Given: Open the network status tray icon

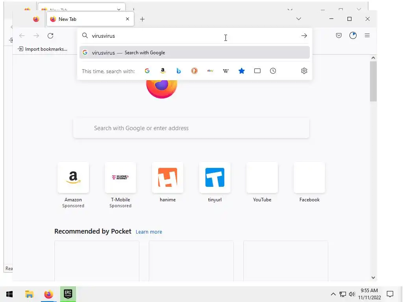Looking at the screenshot, I should pyautogui.click(x=343, y=294).
